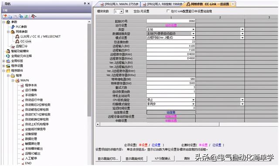Click the 起始I/O号 field showing 0060

click(171, 21)
